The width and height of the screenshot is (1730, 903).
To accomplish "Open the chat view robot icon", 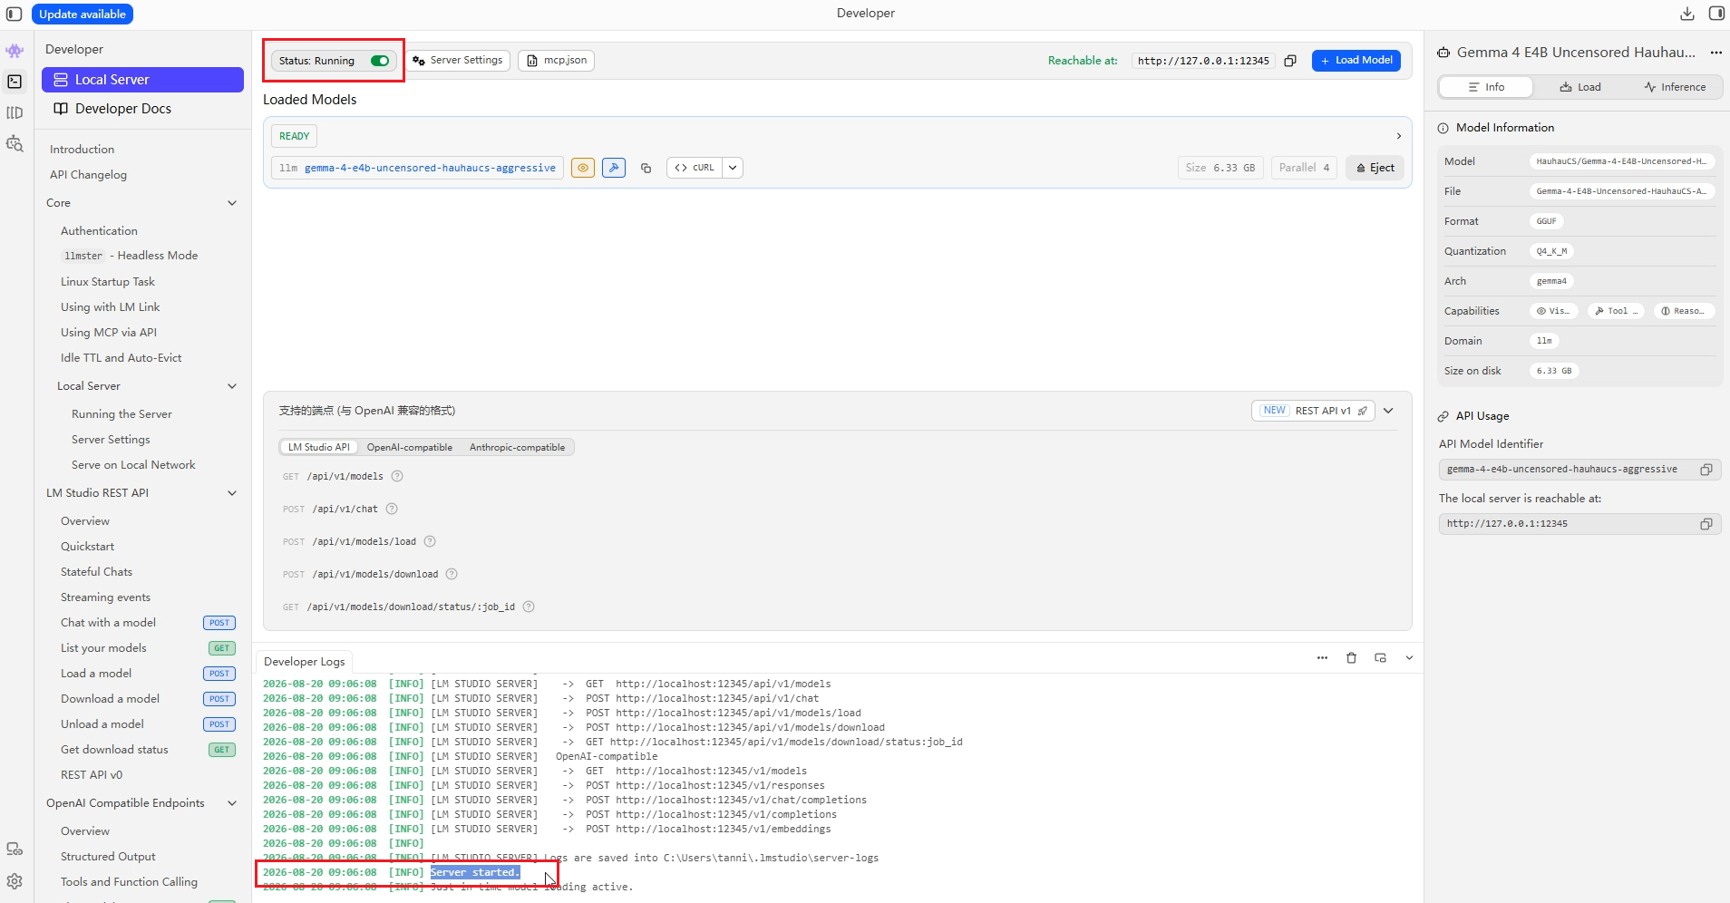I will [x=15, y=51].
